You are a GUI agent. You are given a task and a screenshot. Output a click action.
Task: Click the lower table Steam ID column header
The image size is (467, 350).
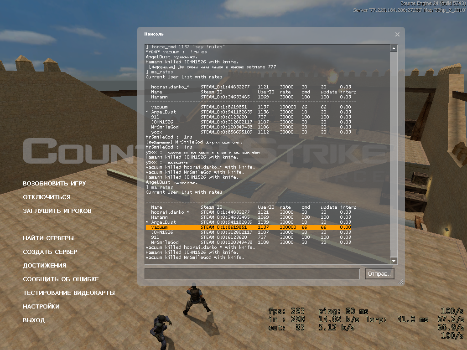point(212,207)
